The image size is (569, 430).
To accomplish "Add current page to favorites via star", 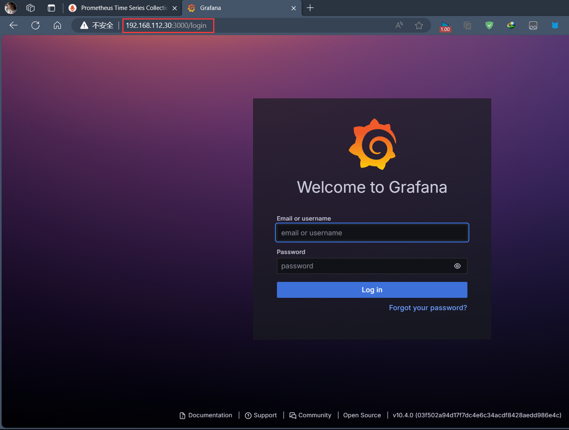I will point(419,25).
